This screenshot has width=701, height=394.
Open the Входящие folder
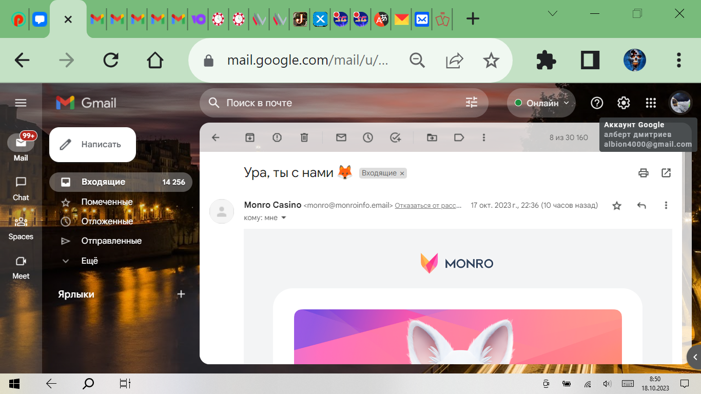click(x=121, y=182)
